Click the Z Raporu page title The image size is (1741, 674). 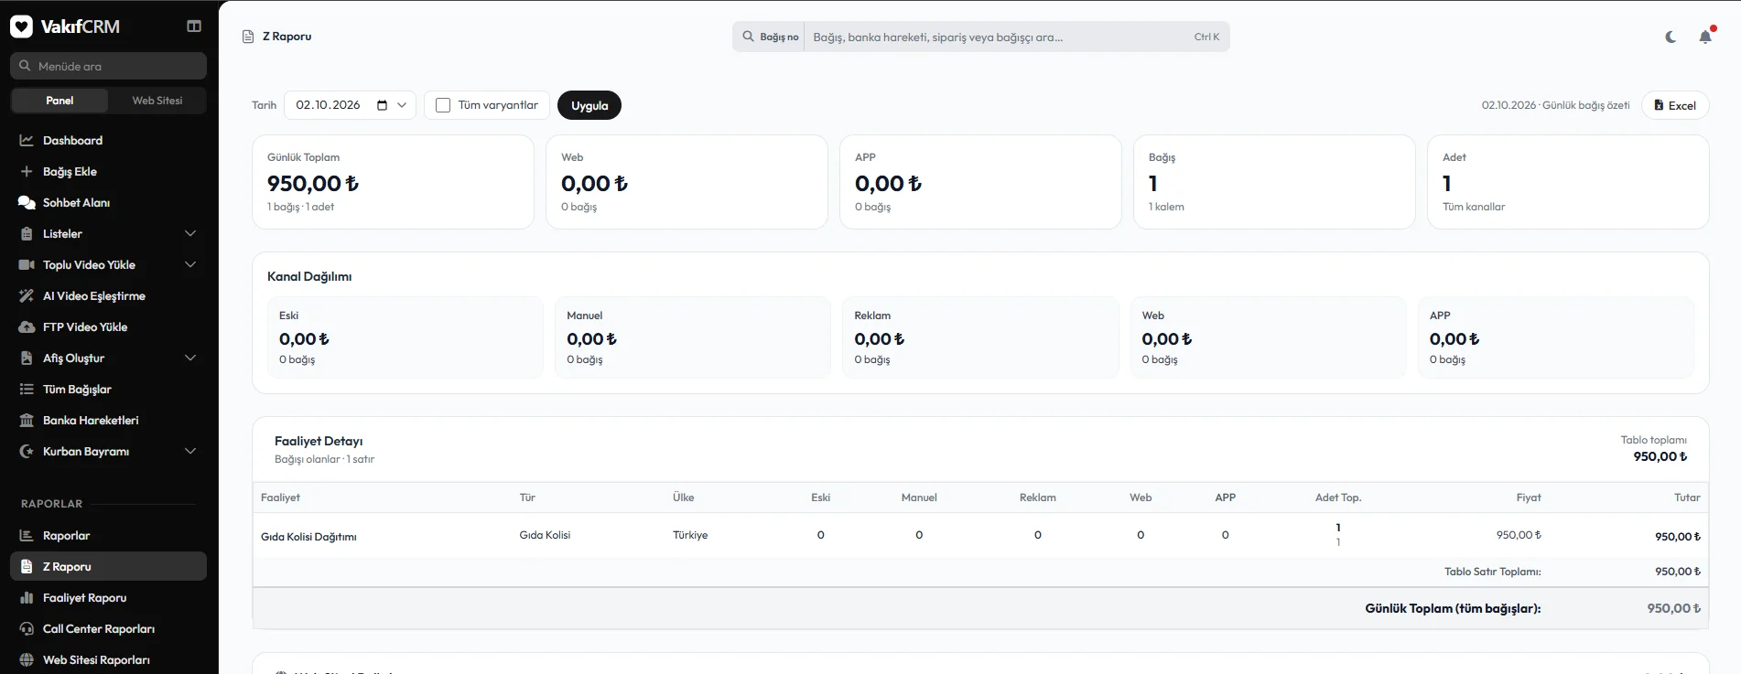(x=287, y=37)
